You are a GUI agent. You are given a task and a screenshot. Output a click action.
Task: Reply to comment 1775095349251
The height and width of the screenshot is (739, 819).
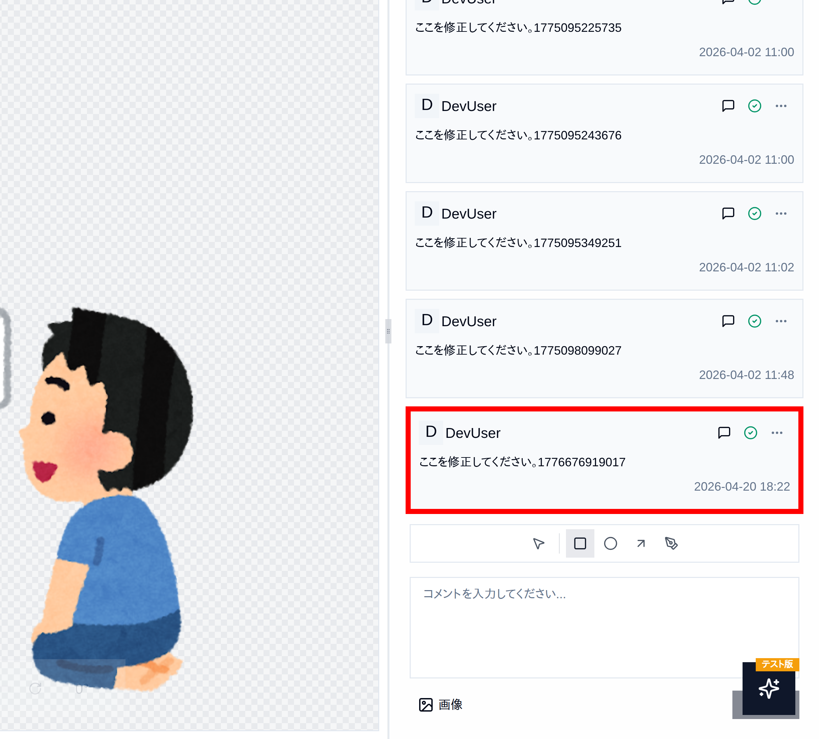pyautogui.click(x=728, y=214)
